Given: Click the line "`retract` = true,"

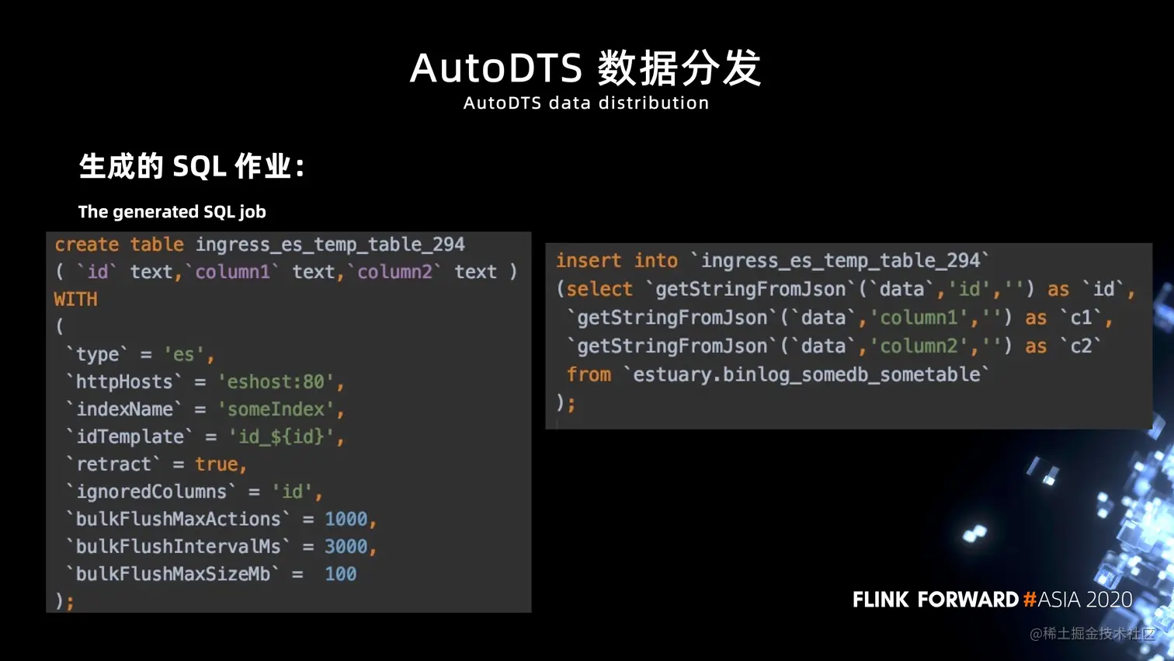Looking at the screenshot, I should 157,464.
